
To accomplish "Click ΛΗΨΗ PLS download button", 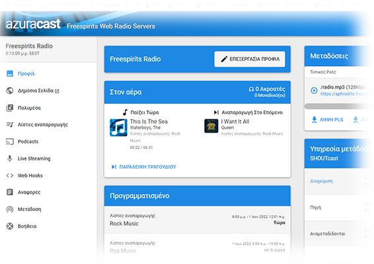I will tap(327, 119).
